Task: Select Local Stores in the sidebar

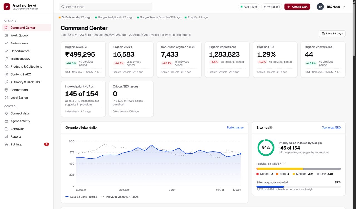Action: point(27,98)
